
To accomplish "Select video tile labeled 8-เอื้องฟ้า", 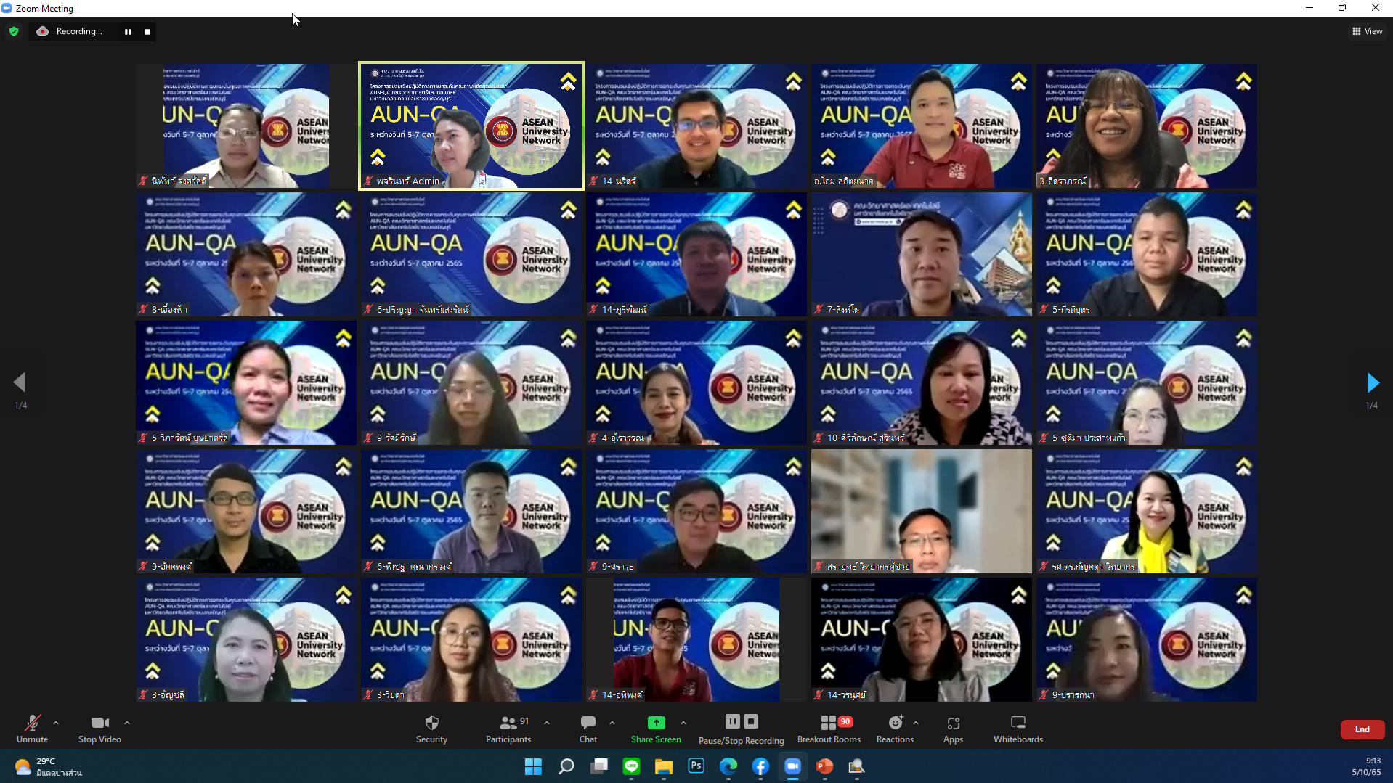I will pyautogui.click(x=246, y=254).
